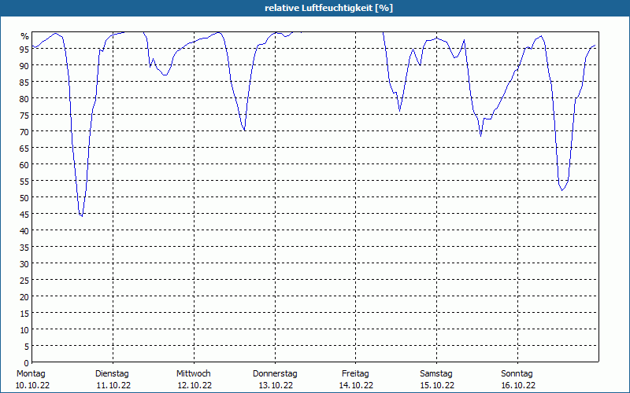Click the y-axis value 45
Viewport: 630px width, 393px height.
pyautogui.click(x=24, y=214)
